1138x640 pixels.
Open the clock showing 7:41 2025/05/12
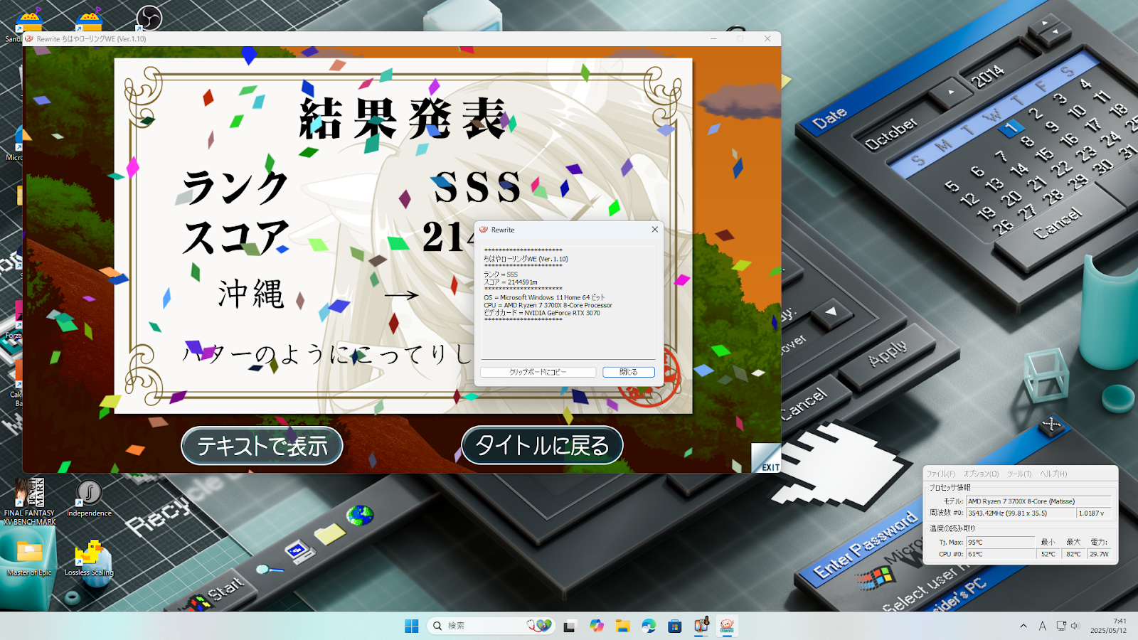pos(1110,626)
